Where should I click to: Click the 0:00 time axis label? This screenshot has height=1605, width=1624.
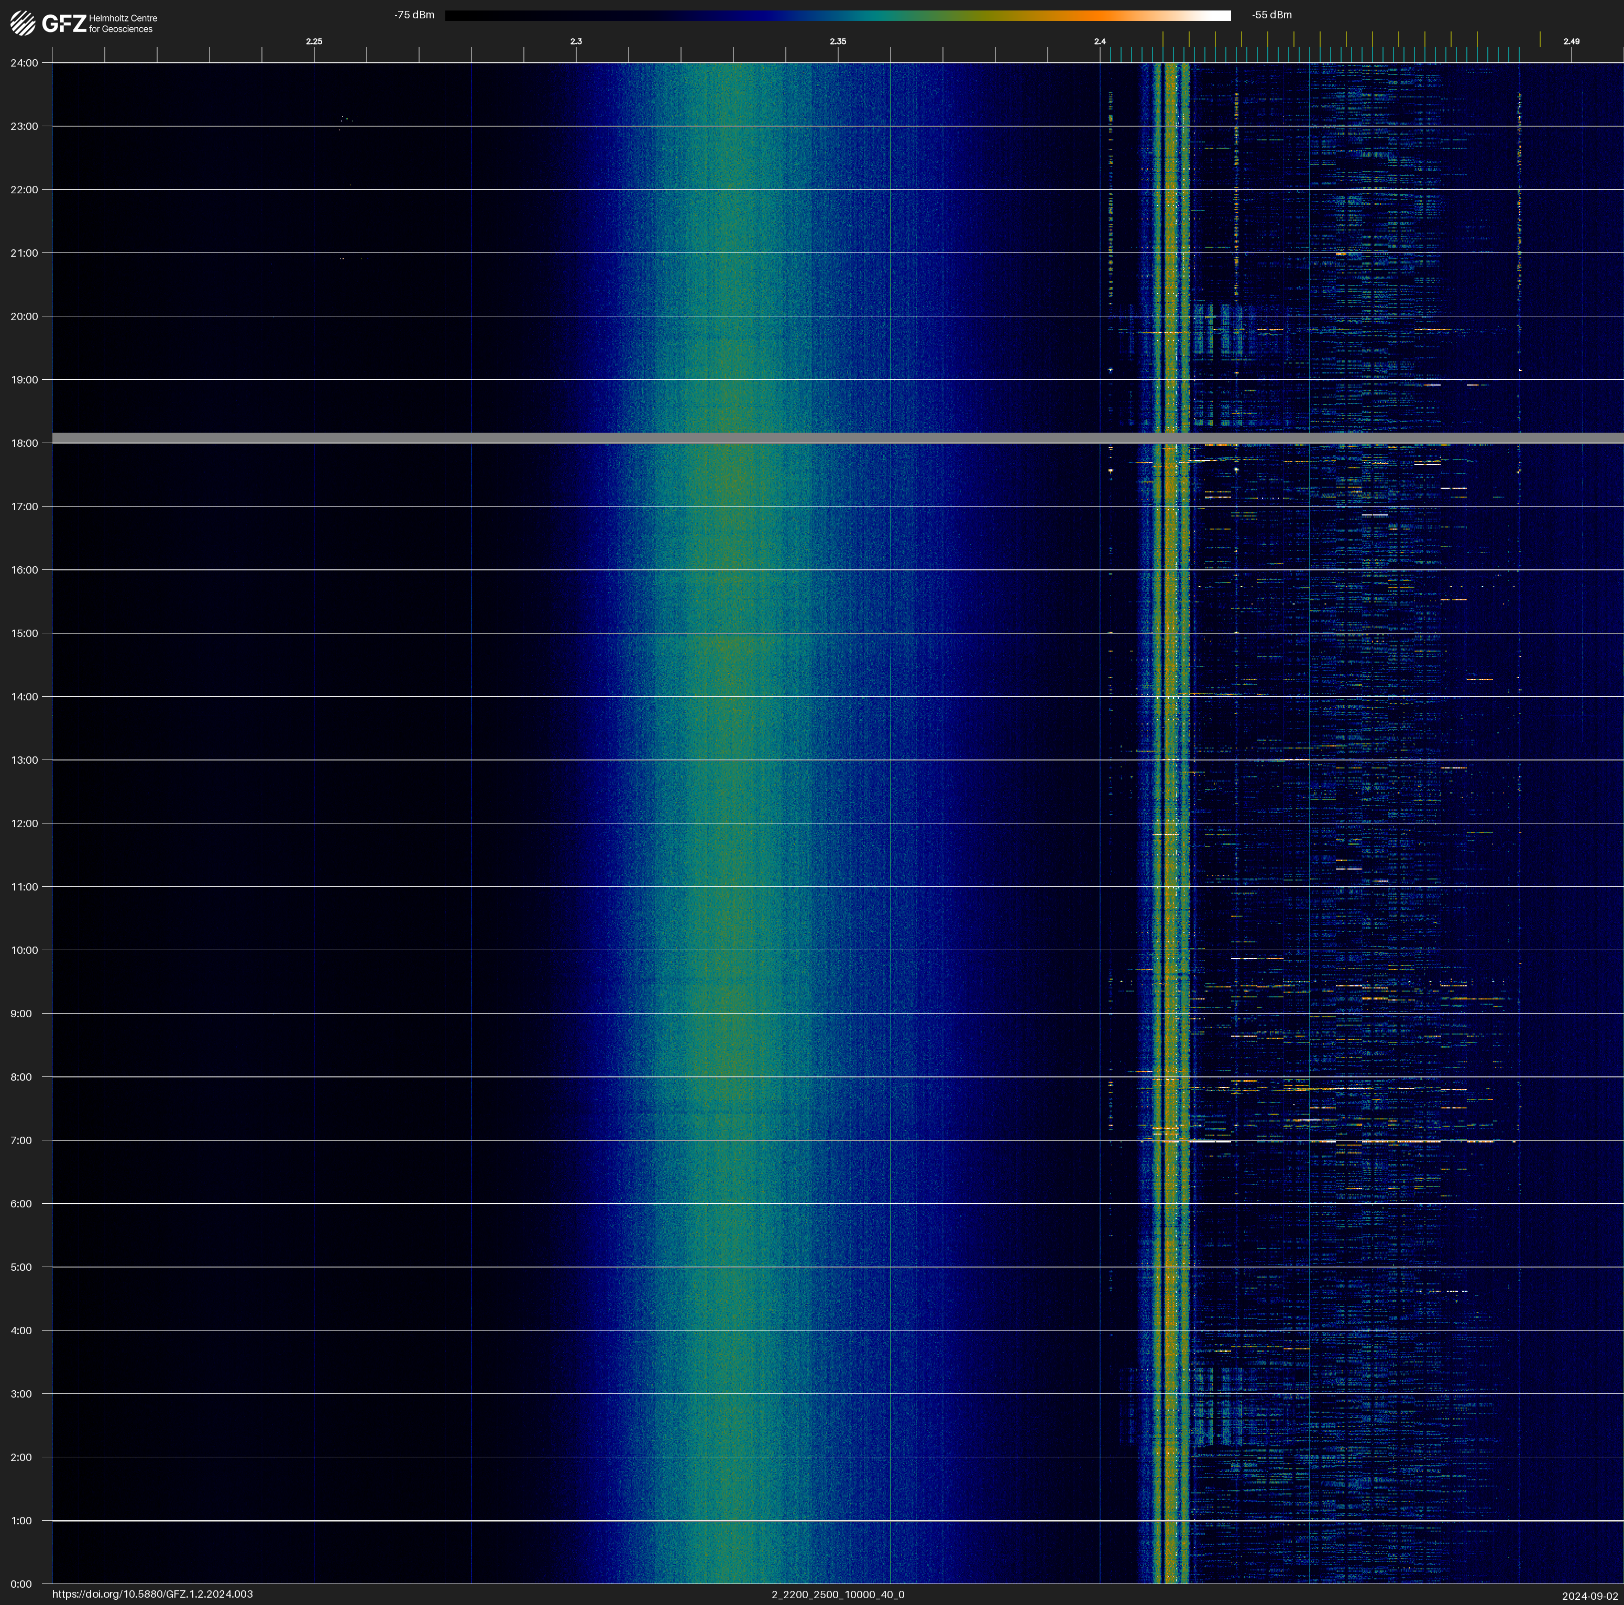click(x=21, y=1584)
